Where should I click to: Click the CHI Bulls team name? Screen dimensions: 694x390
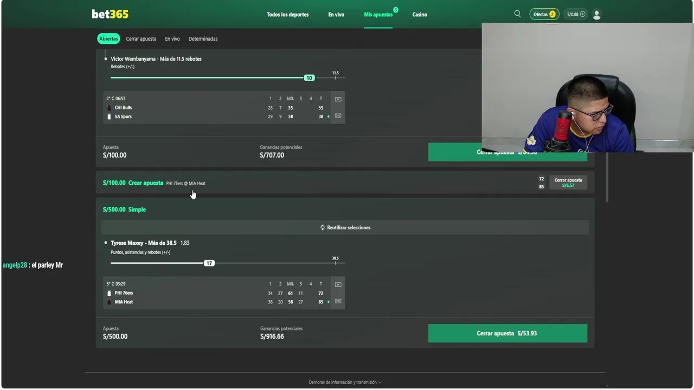123,108
